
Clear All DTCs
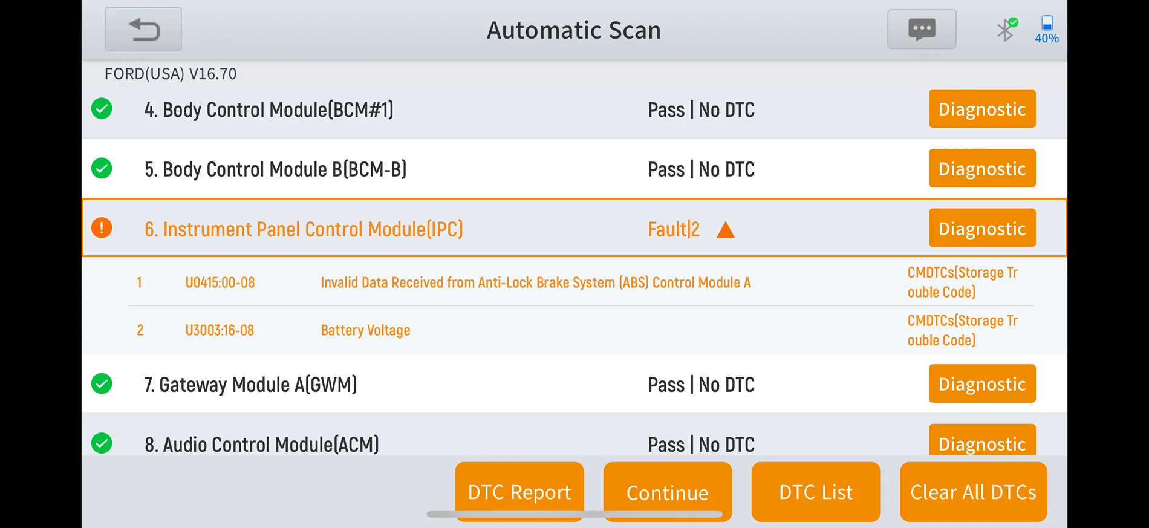coord(974,492)
